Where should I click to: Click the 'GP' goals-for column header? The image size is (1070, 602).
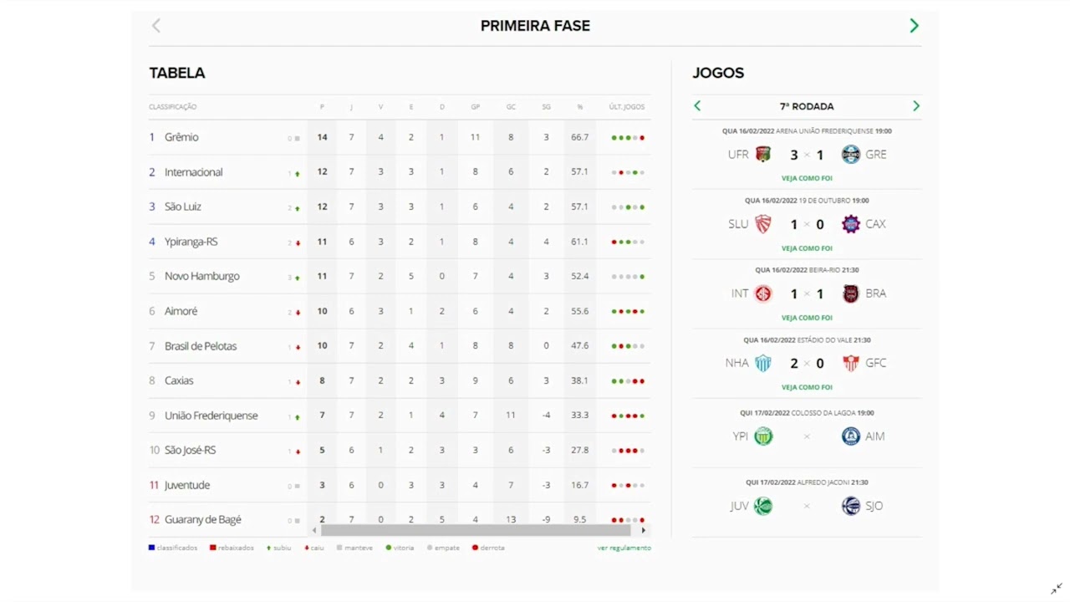point(475,107)
